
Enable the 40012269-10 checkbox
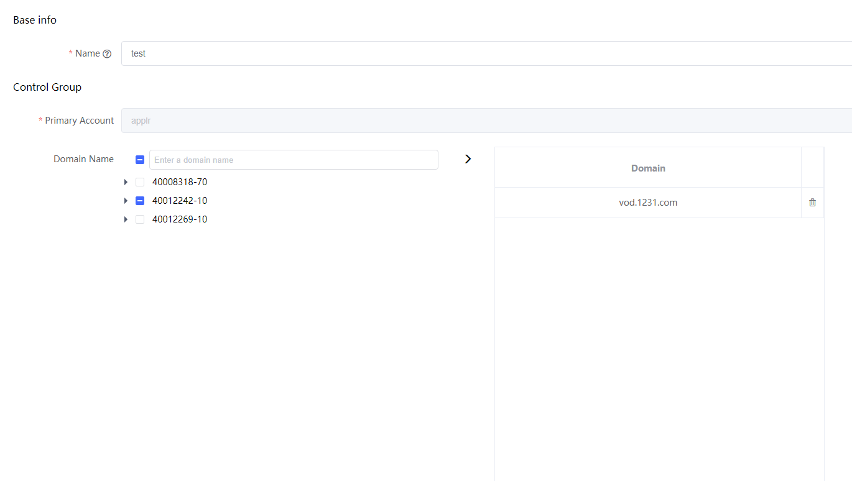click(140, 219)
